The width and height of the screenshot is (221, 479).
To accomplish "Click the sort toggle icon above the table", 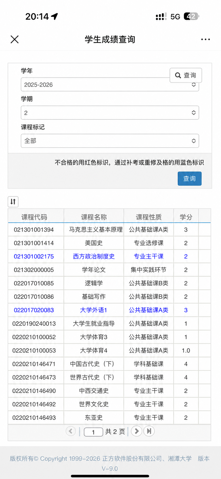I will point(13,202).
